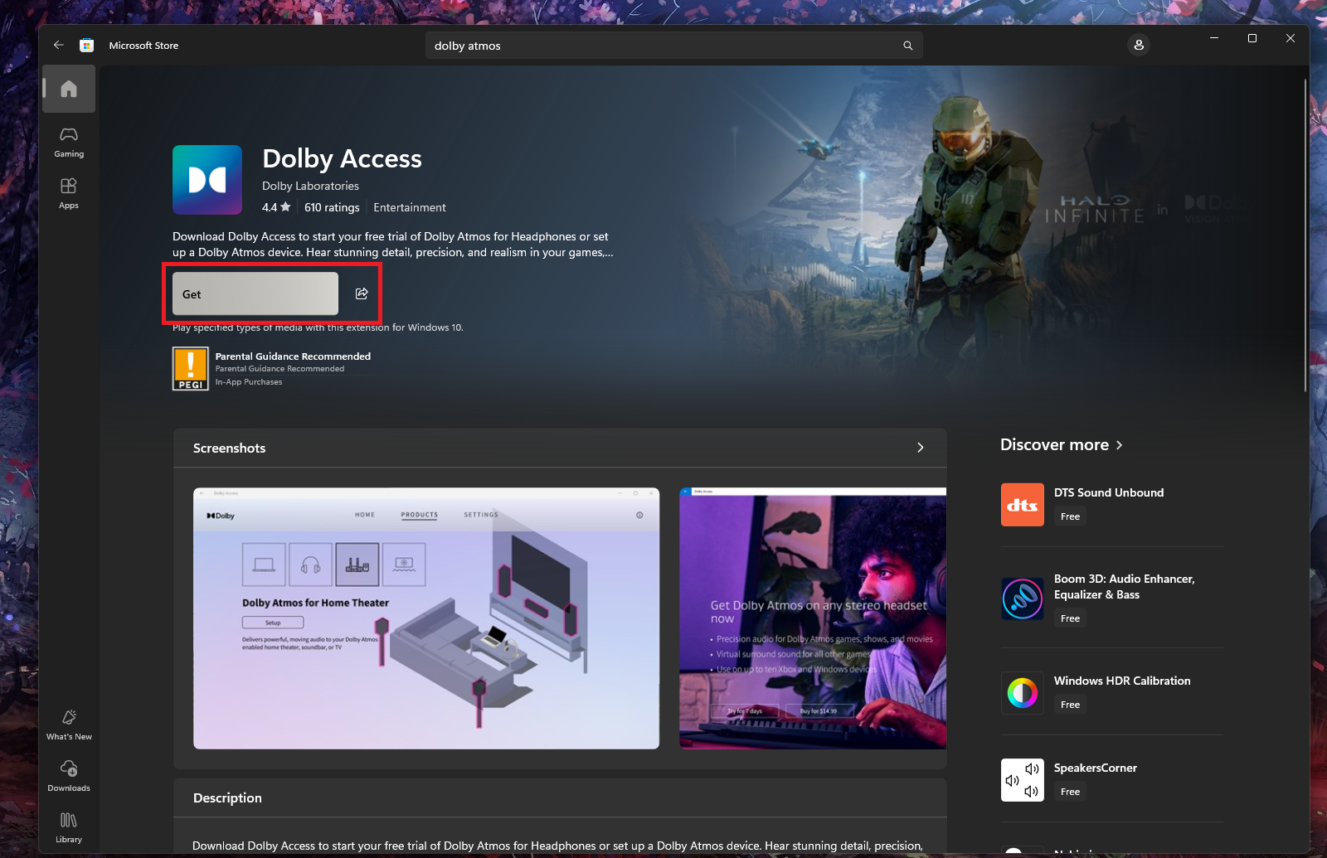The image size is (1327, 858).
Task: Open Windows HDR Calibration app
Action: [1121, 681]
